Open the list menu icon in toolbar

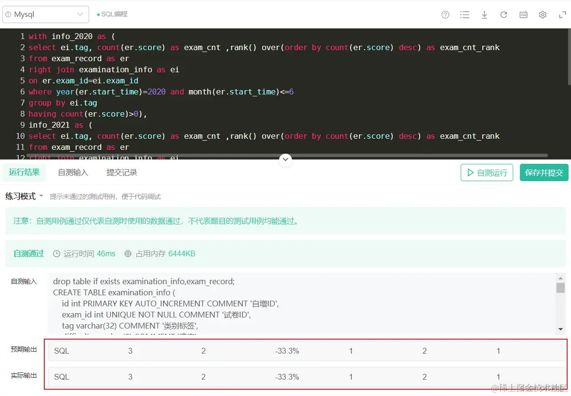click(465, 14)
